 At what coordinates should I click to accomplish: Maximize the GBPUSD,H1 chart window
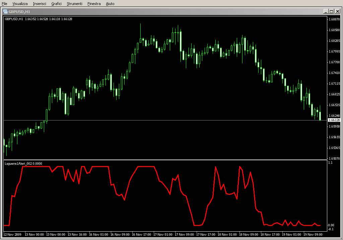331,11
